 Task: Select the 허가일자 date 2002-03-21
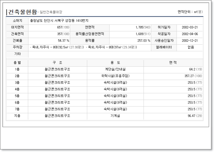190,27
